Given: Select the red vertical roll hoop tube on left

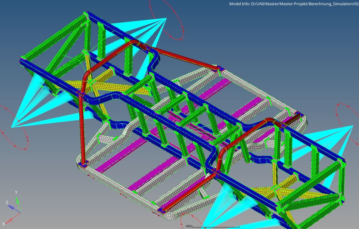Looking at the screenshot, I should tap(82, 129).
